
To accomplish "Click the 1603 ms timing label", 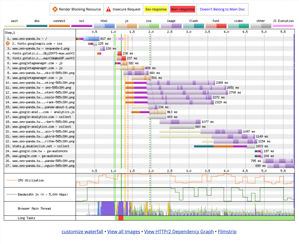I will [262, 146].
